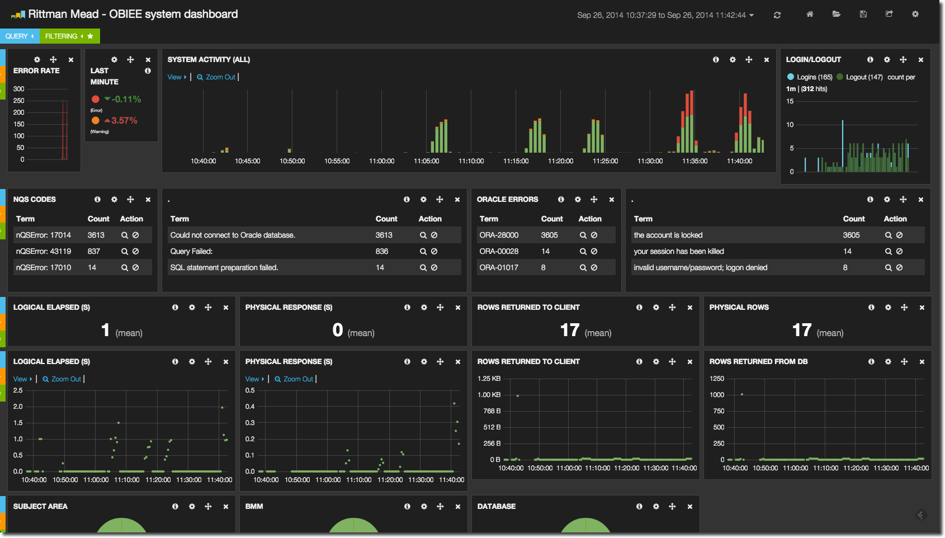Open the gear settings of System Activity panel
The height and width of the screenshot is (538, 945).
(732, 60)
